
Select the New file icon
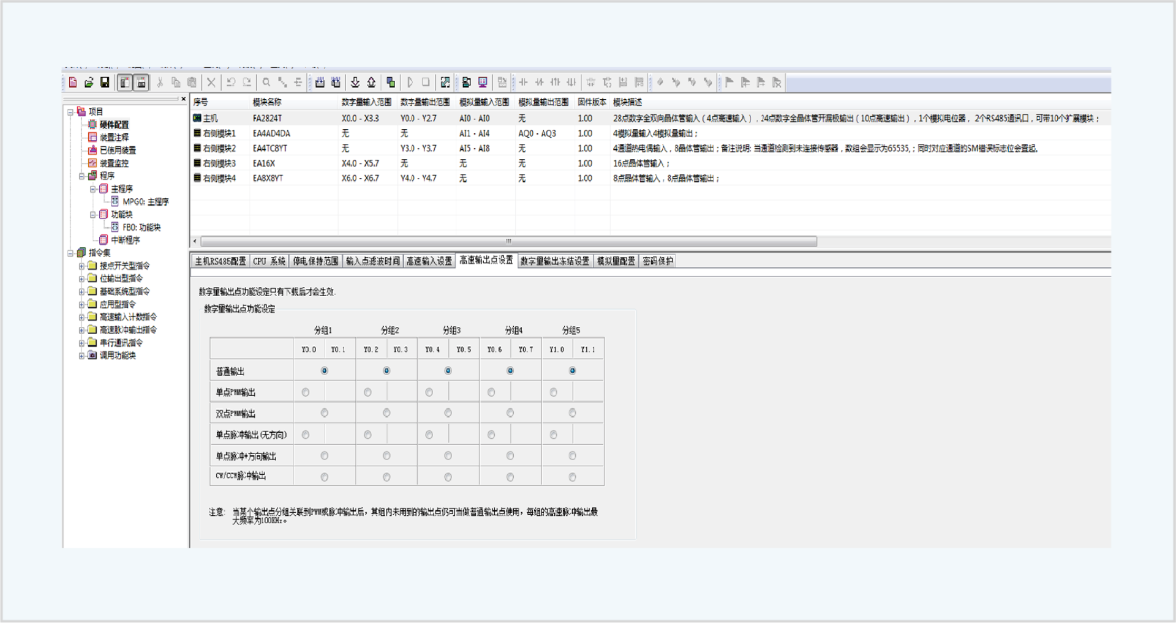(73, 82)
